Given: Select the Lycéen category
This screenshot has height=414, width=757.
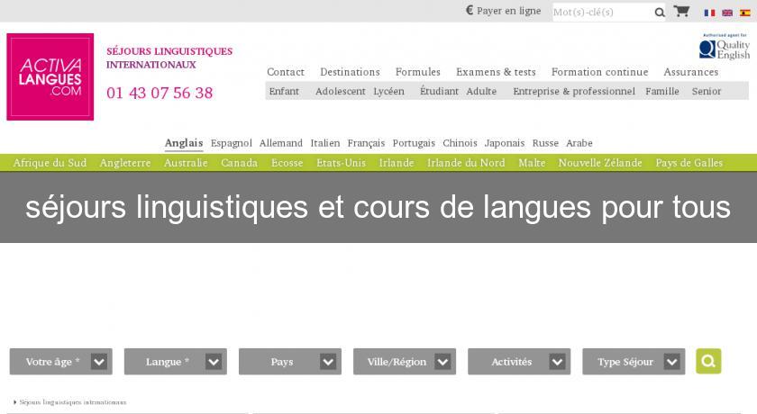Looking at the screenshot, I should (x=388, y=91).
